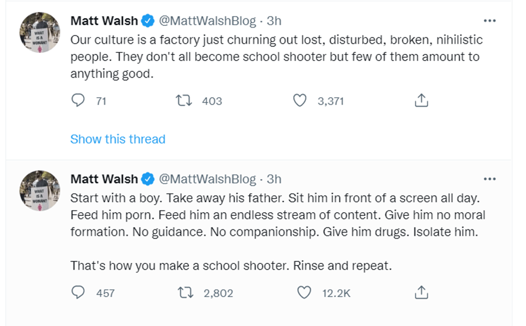Open the second tweet's 3h timestamp
The width and height of the screenshot is (526, 326).
tap(274, 179)
